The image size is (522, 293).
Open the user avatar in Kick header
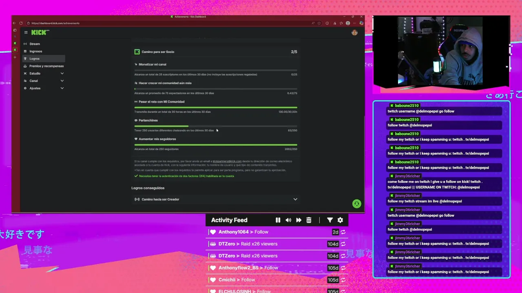click(x=354, y=33)
